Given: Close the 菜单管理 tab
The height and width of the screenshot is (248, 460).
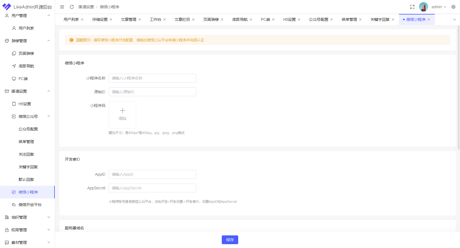Looking at the screenshot, I should 360,19.
